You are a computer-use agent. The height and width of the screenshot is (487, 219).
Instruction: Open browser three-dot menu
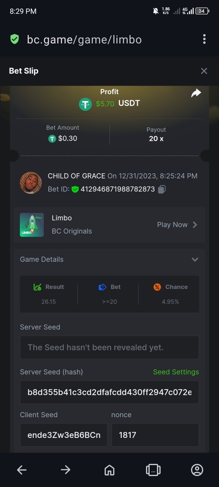[204, 39]
